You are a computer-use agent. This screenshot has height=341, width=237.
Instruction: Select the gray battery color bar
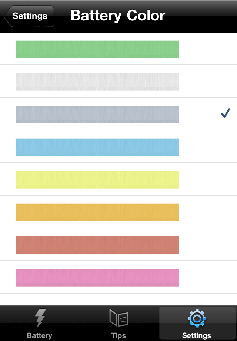click(98, 115)
